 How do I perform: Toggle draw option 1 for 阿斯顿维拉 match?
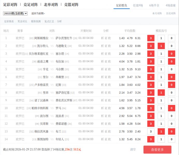[161, 38]
